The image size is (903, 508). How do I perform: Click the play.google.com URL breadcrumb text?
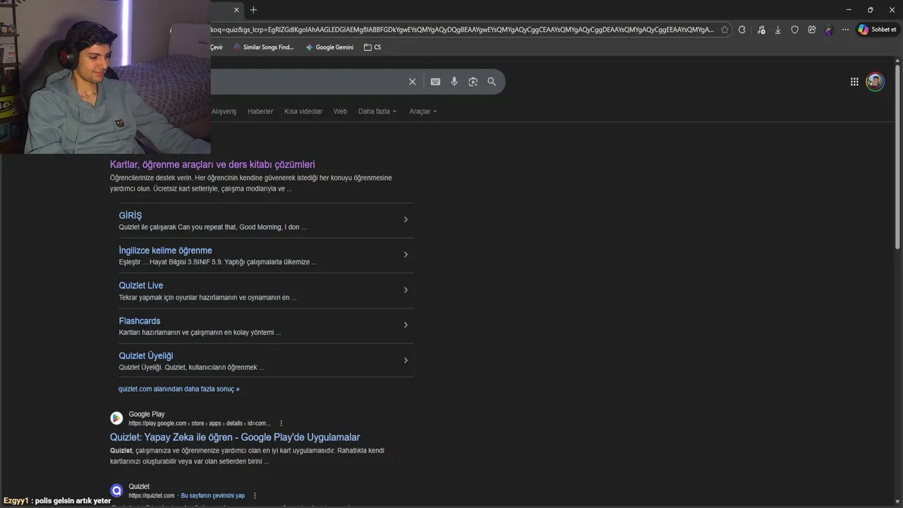click(x=199, y=423)
